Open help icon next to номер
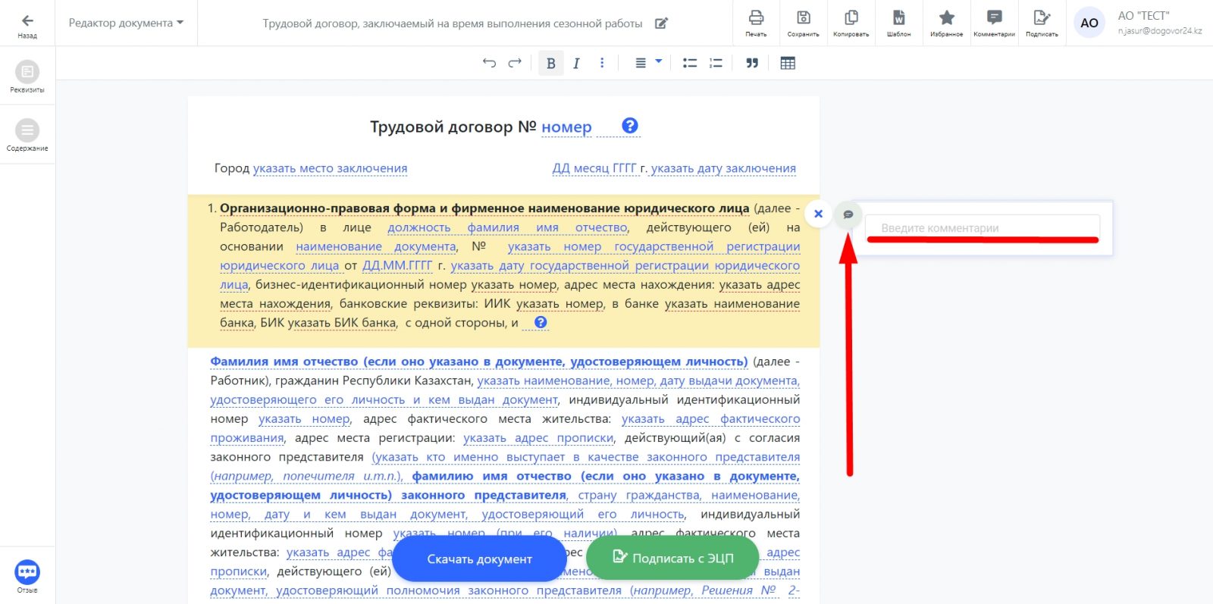 630,126
